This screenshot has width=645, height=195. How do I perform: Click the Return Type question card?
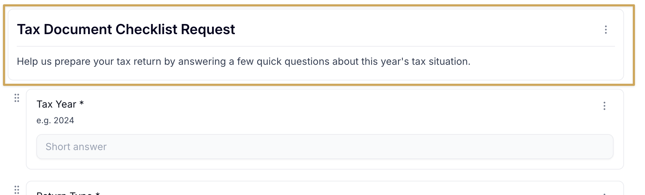coord(325,188)
